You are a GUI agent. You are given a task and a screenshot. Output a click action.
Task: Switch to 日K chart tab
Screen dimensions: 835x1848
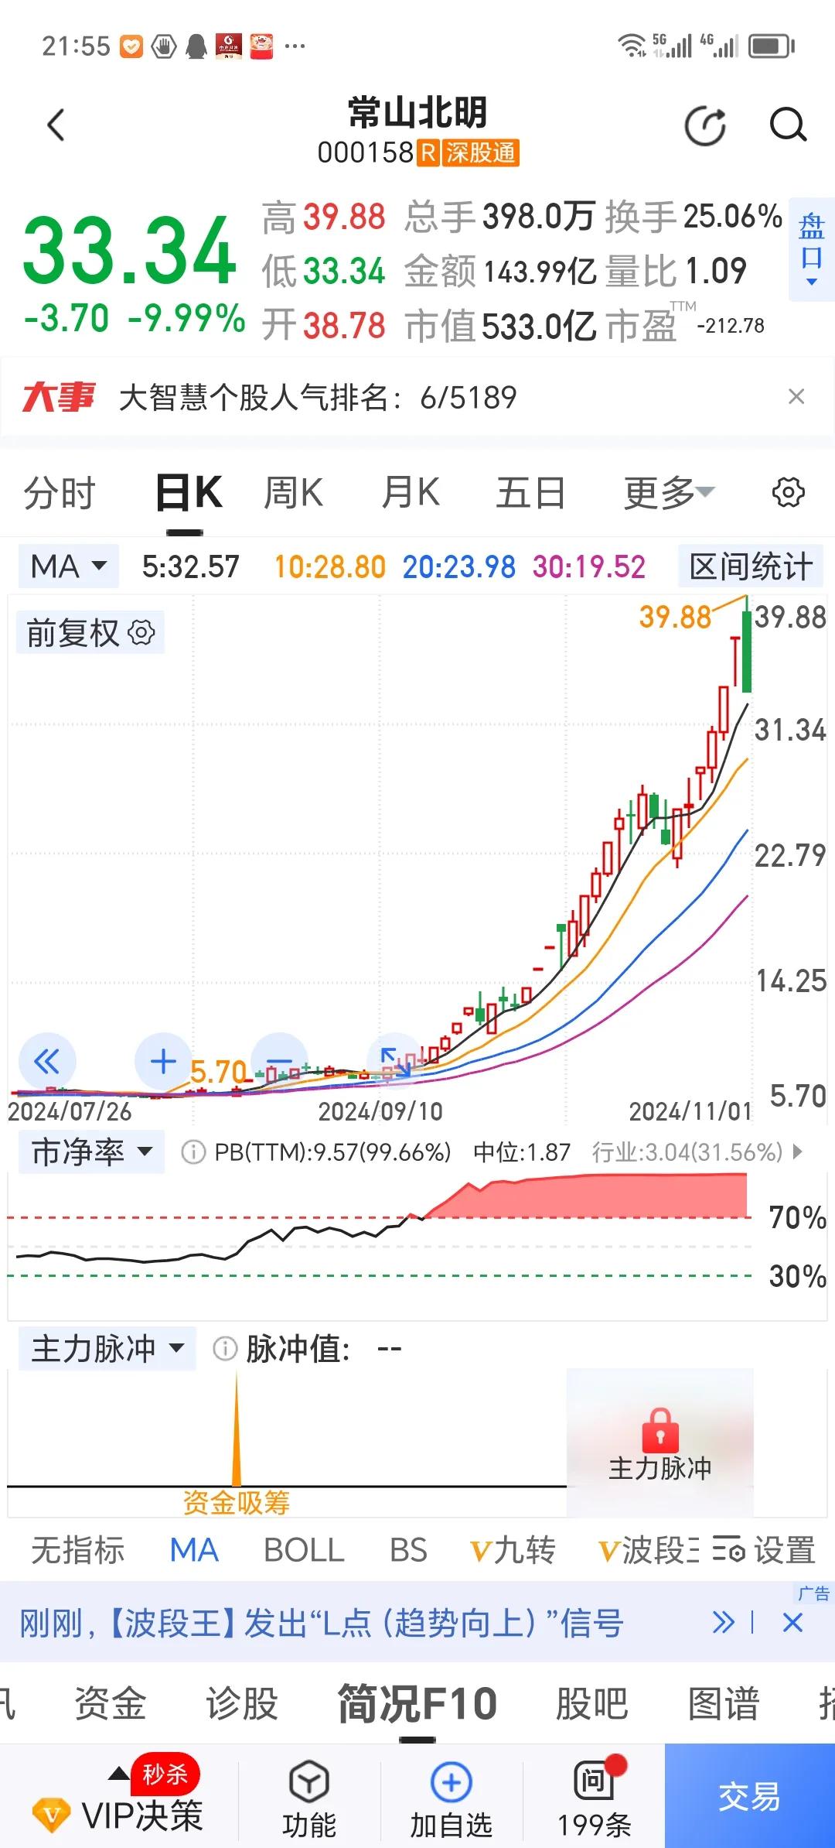pyautogui.click(x=189, y=493)
